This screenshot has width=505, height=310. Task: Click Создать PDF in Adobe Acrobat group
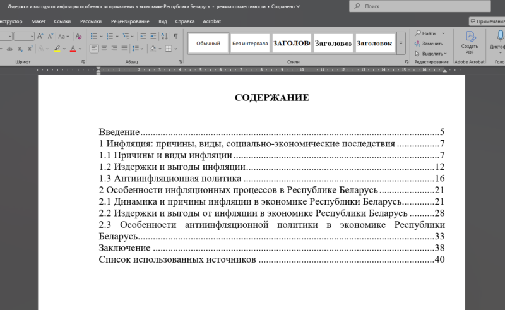coord(470,43)
